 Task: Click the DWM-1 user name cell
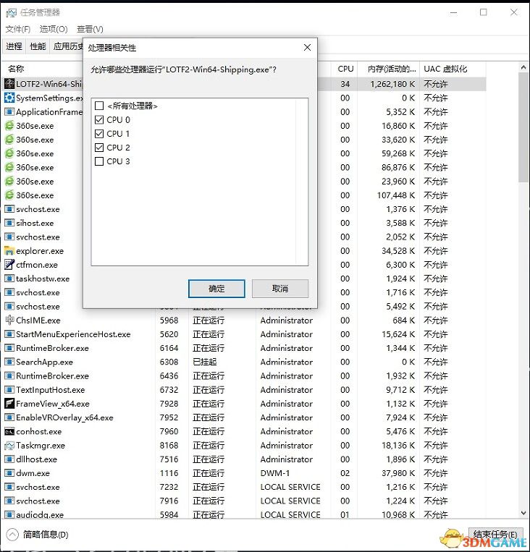coord(275,473)
